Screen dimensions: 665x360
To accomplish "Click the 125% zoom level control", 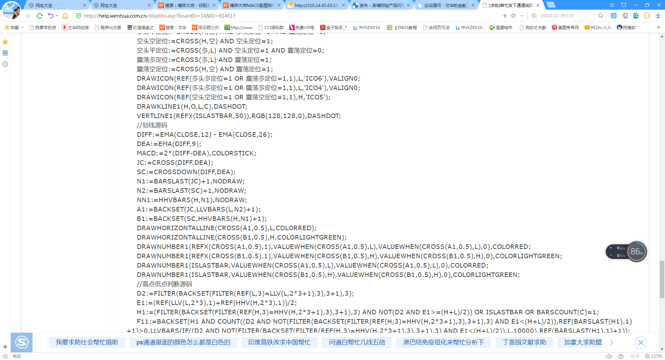I will point(653,356).
